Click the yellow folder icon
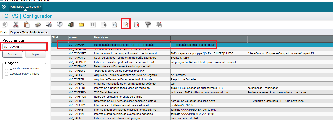This screenshot has width=333, height=120. click(81, 25)
